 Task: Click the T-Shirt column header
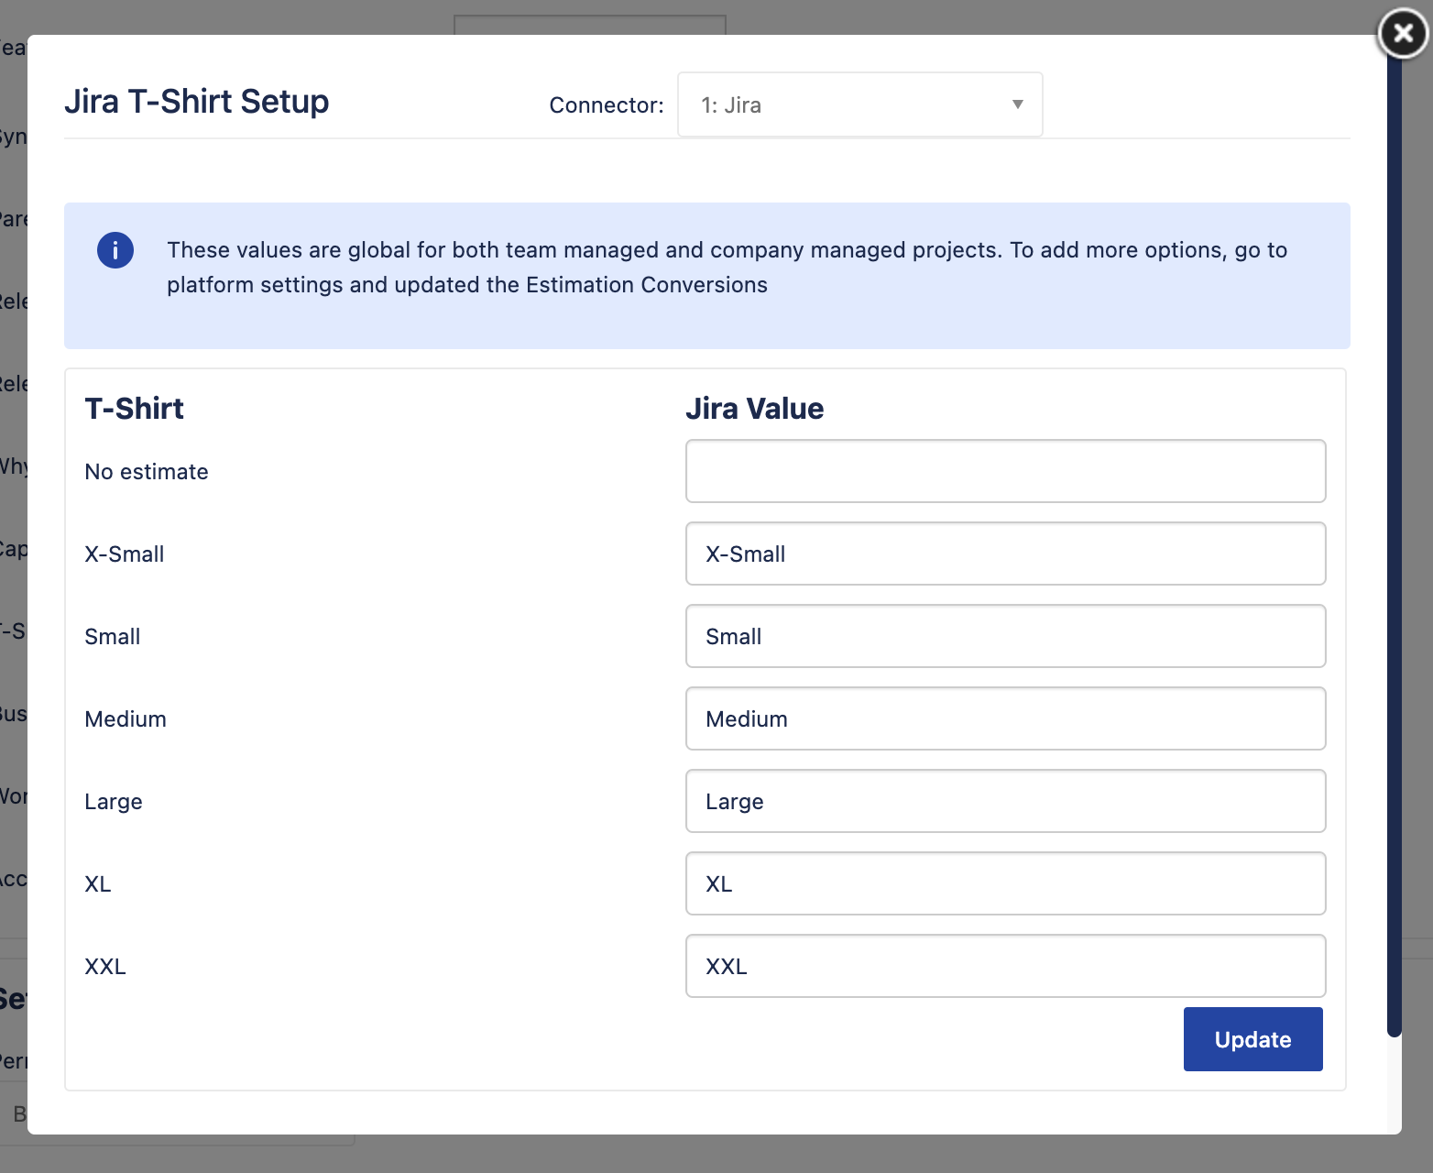tap(134, 409)
